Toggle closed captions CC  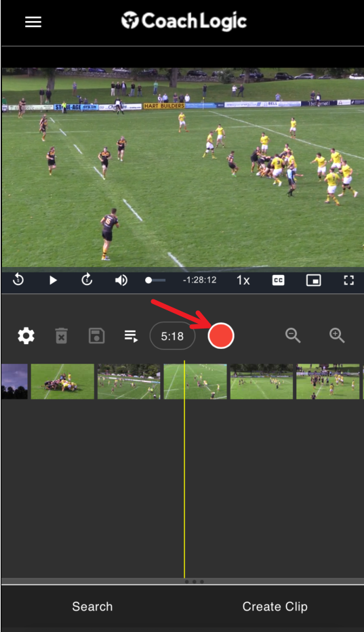279,280
